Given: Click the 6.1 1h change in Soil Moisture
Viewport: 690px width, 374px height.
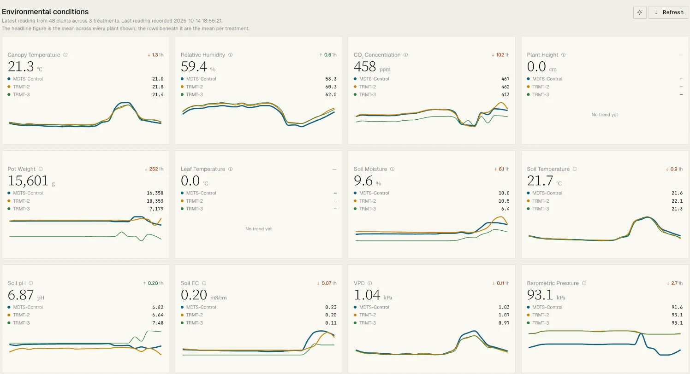Looking at the screenshot, I should (x=502, y=169).
